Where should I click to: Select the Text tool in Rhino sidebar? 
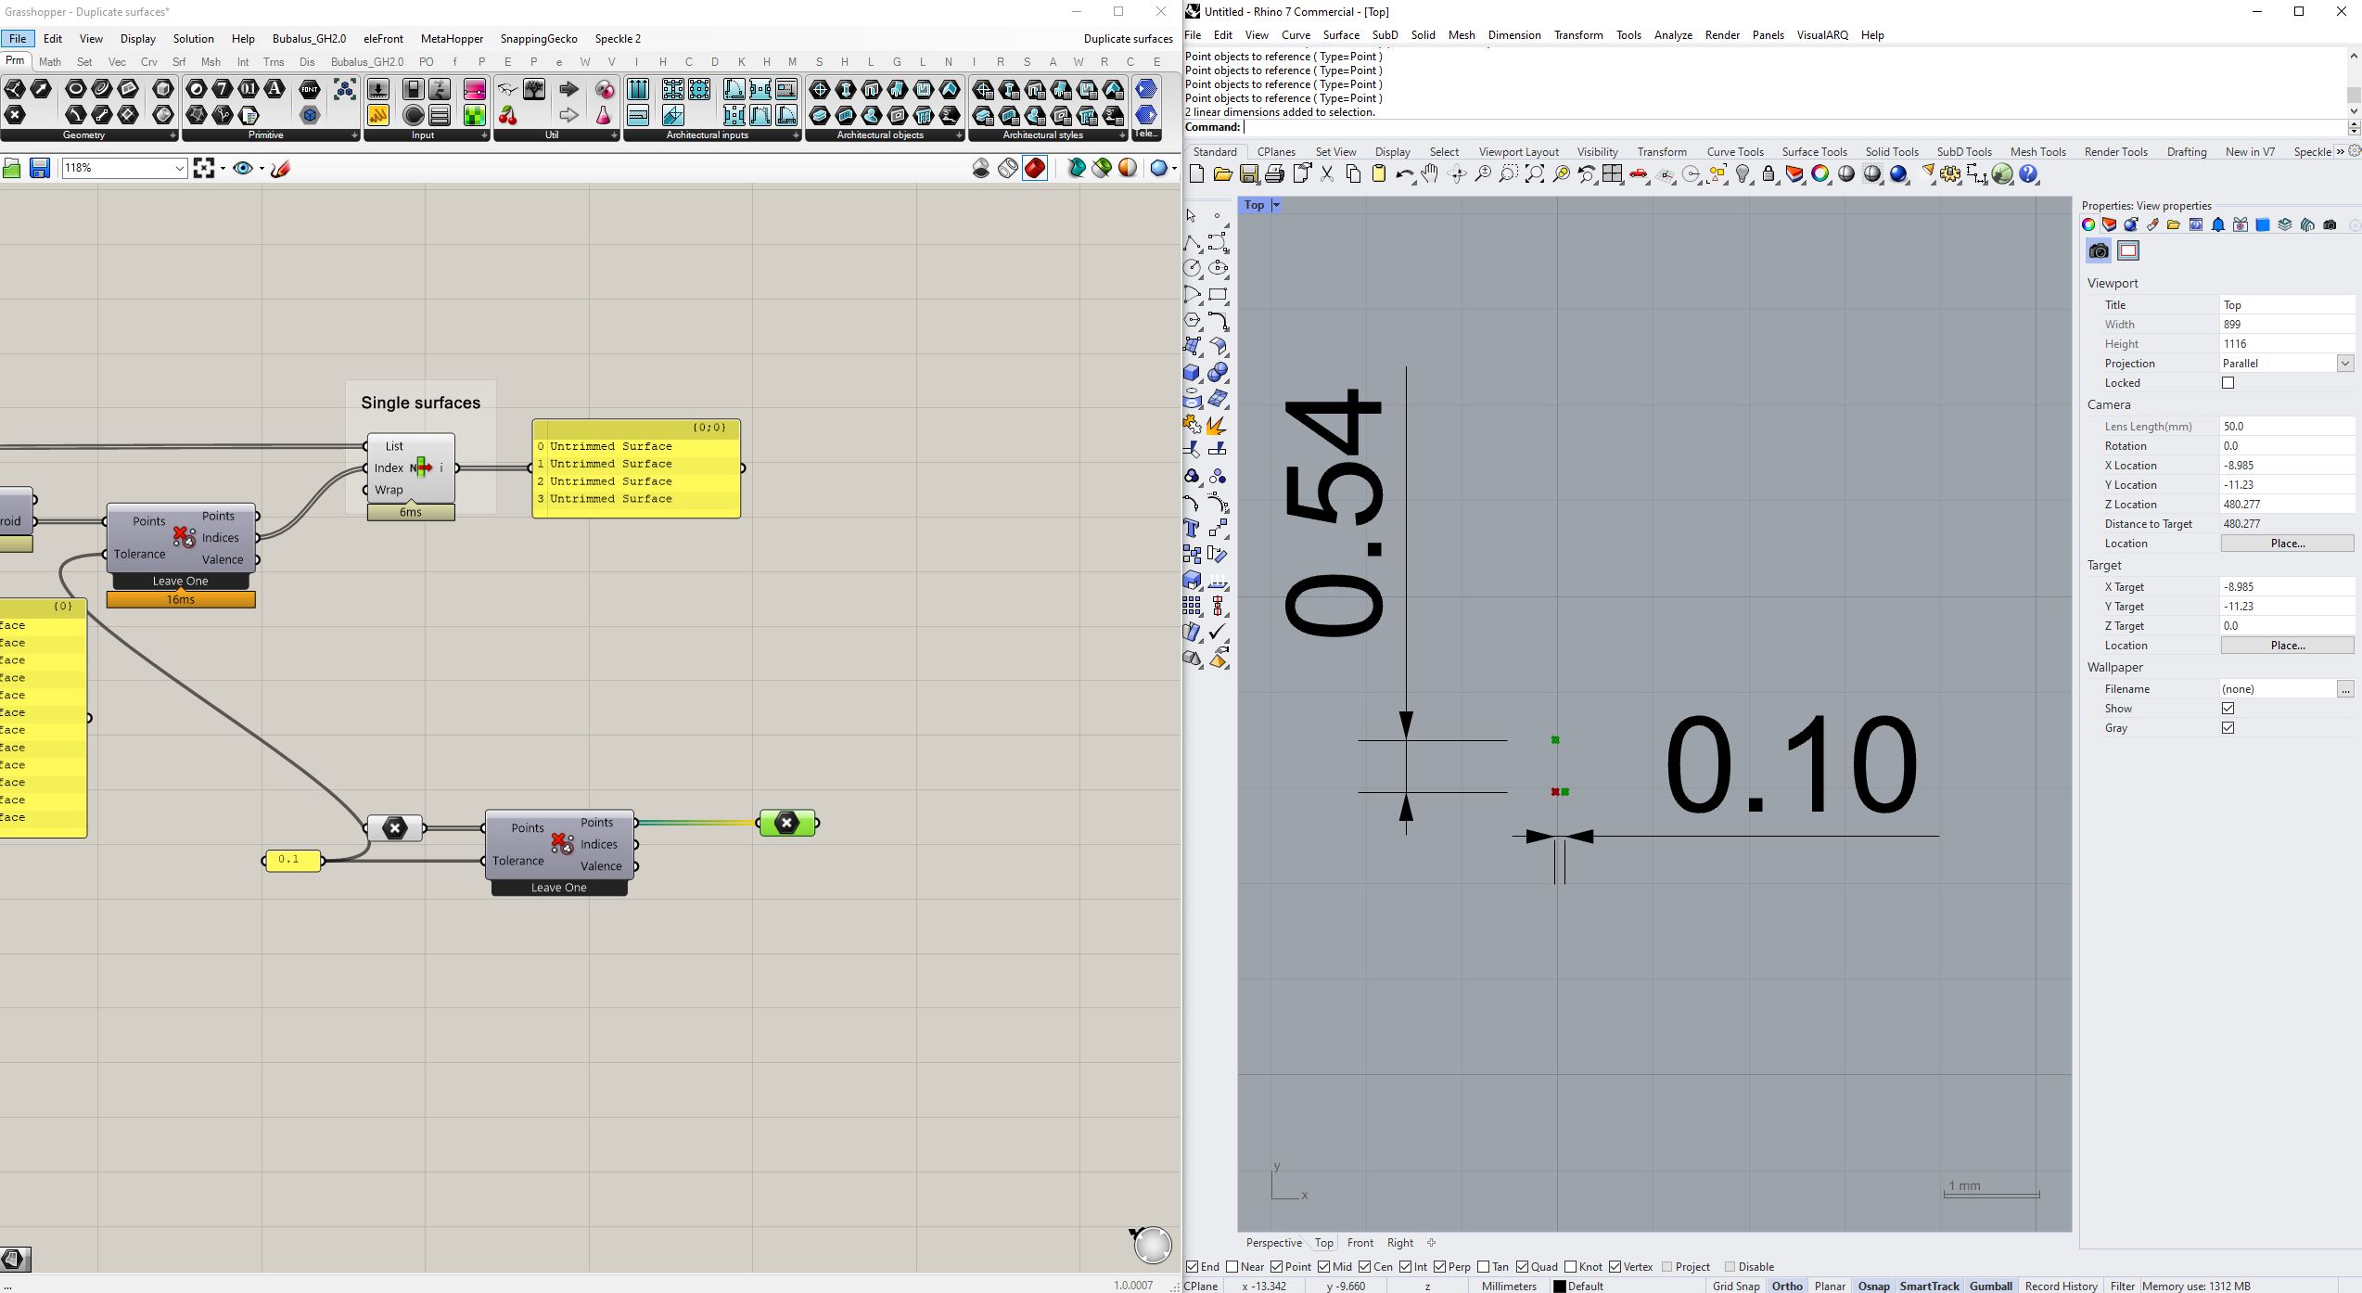pos(1193,529)
